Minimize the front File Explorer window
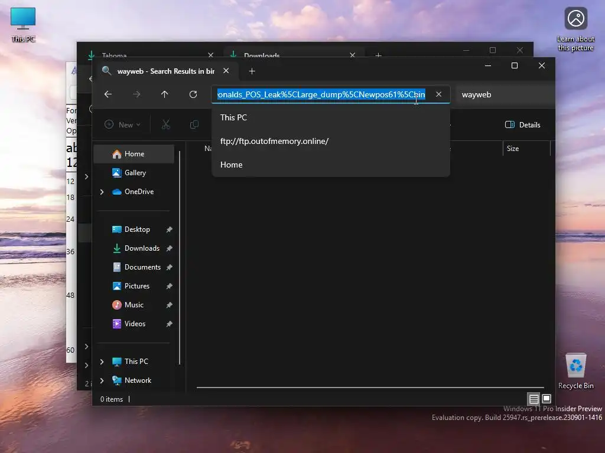Viewport: 605px width, 453px height. [x=487, y=65]
